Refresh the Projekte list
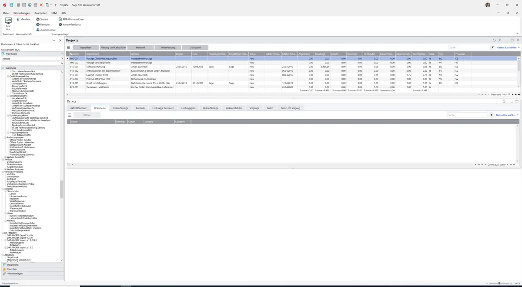 (494, 40)
